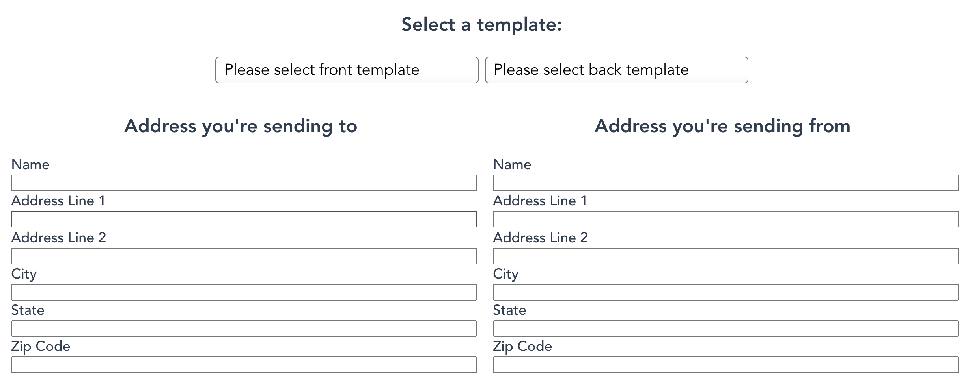Viewport: 966px width, 380px height.
Task: Open the front template dropdown
Action: coord(347,70)
